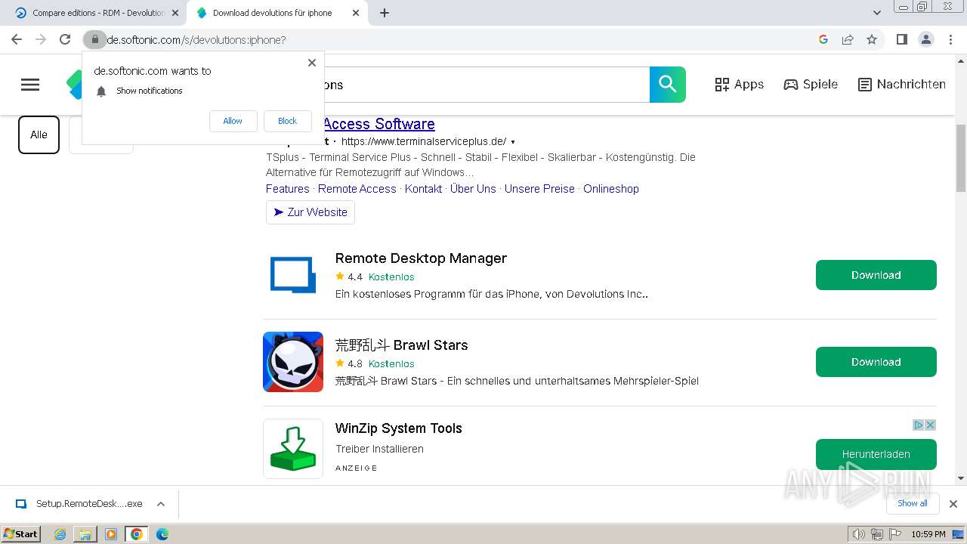967x544 pixels.
Task: Open Unsere Preise ad sitelink
Action: point(539,189)
